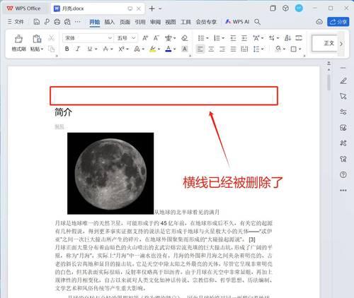The height and width of the screenshot is (298, 354).
Task: Increase font size with A+ icon
Action: coord(145,38)
